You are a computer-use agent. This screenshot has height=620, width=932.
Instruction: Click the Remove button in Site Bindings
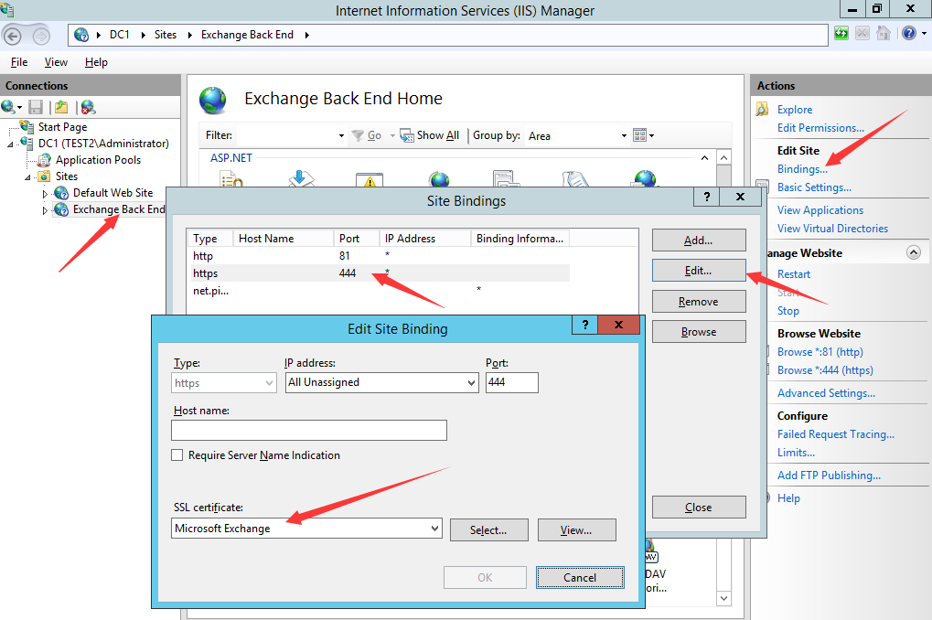tap(699, 302)
